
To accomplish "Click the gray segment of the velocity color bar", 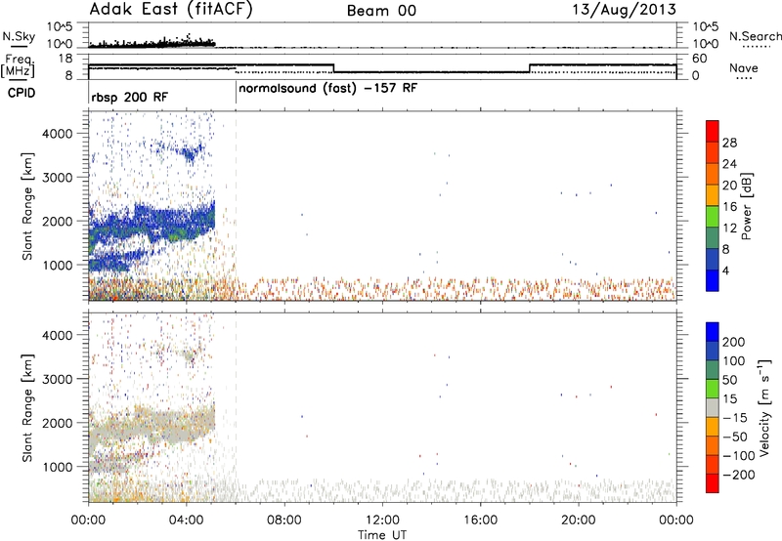I will tap(713, 407).
